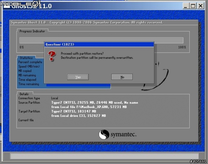Maximize the Ghost32 11.0 window
The height and width of the screenshot is (164, 208).
click(x=193, y=6)
